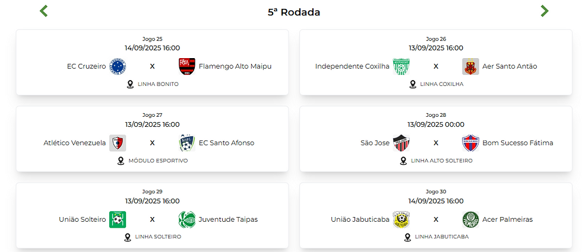582x252 pixels.
Task: Click the Flamengo Alto Maipu crest
Action: click(186, 66)
